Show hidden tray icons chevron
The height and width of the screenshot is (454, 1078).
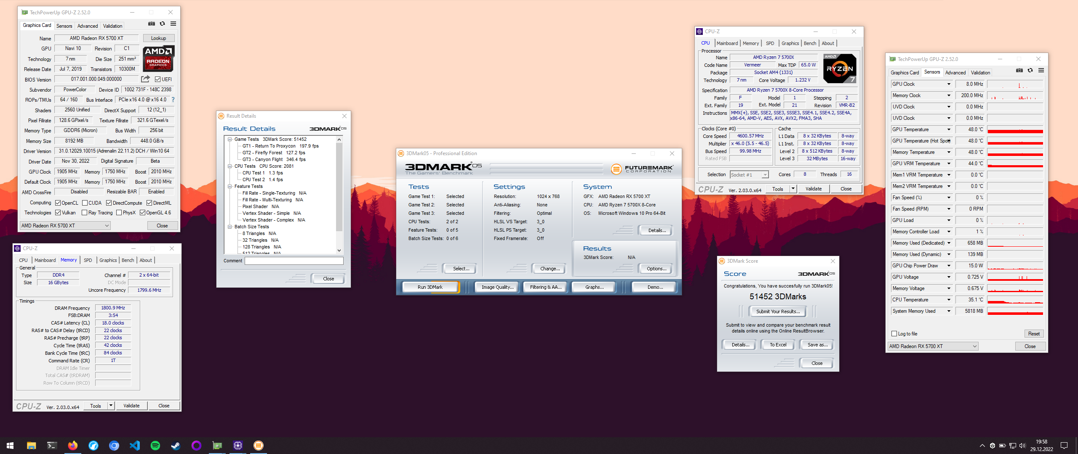click(982, 446)
